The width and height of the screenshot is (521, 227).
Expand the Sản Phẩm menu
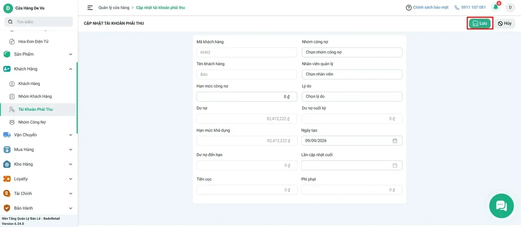pyautogui.click(x=38, y=54)
